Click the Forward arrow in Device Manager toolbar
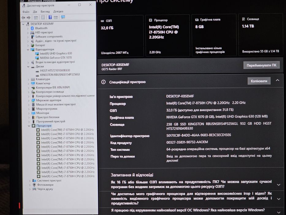Image resolution: width=286 pixels, height=215 pixels. [x=29, y=18]
